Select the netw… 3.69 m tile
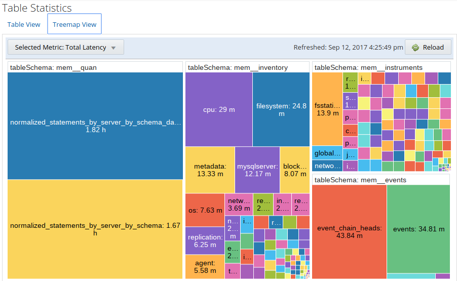The image size is (457, 281). click(239, 205)
